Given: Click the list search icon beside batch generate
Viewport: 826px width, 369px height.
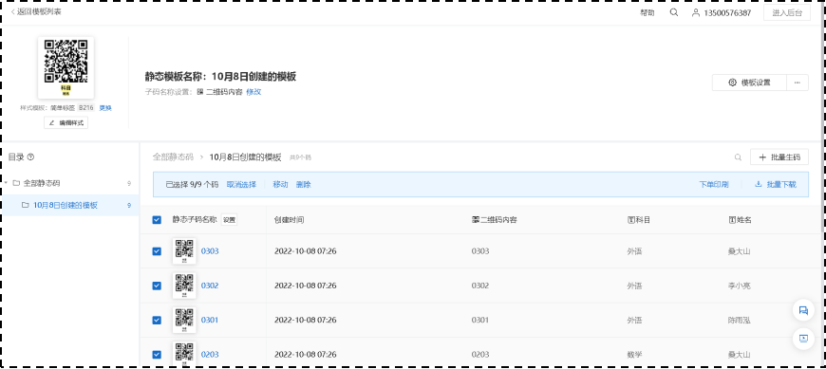Looking at the screenshot, I should point(739,157).
